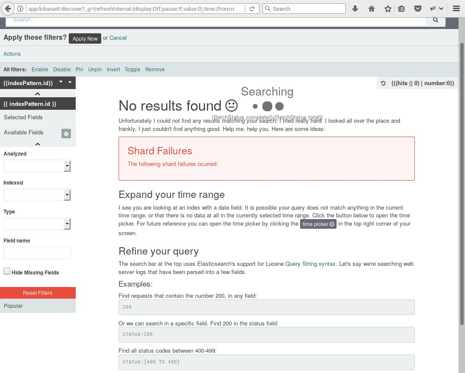The height and width of the screenshot is (373, 465).
Task: Click Toggle in All filters row
Action: click(132, 70)
